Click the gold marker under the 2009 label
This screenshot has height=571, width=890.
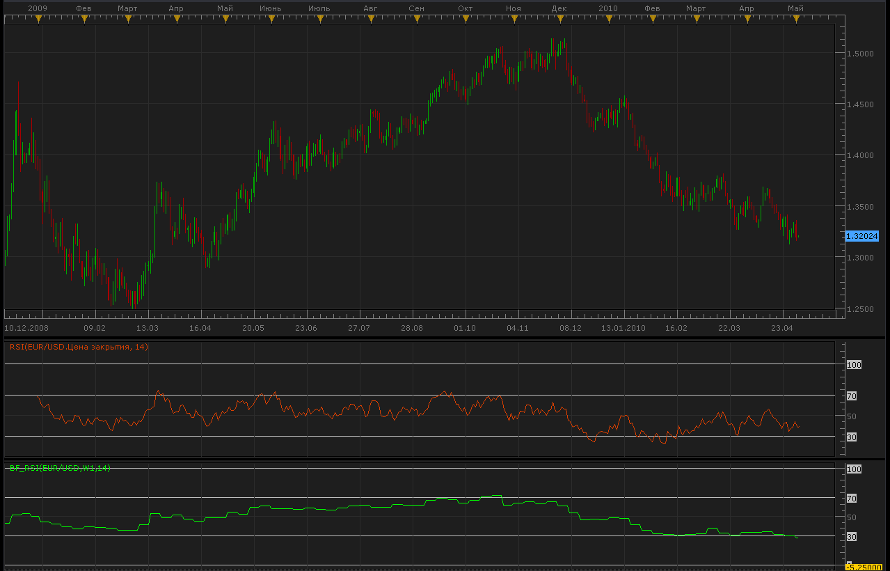[x=39, y=19]
